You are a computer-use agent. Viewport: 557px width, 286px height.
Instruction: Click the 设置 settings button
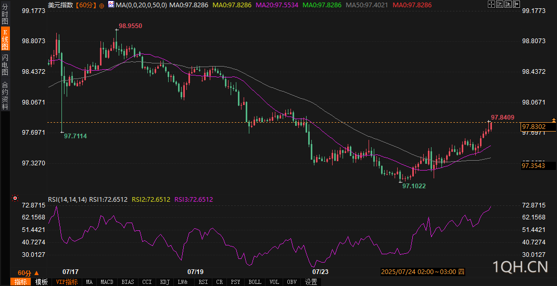tap(311, 282)
